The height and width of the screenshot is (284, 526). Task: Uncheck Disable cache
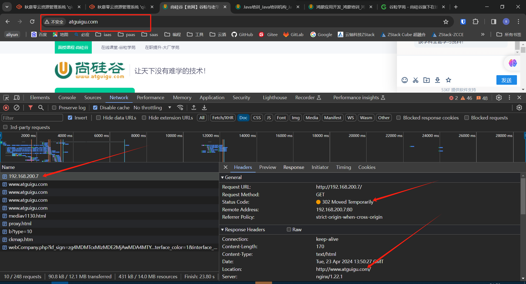click(x=95, y=108)
